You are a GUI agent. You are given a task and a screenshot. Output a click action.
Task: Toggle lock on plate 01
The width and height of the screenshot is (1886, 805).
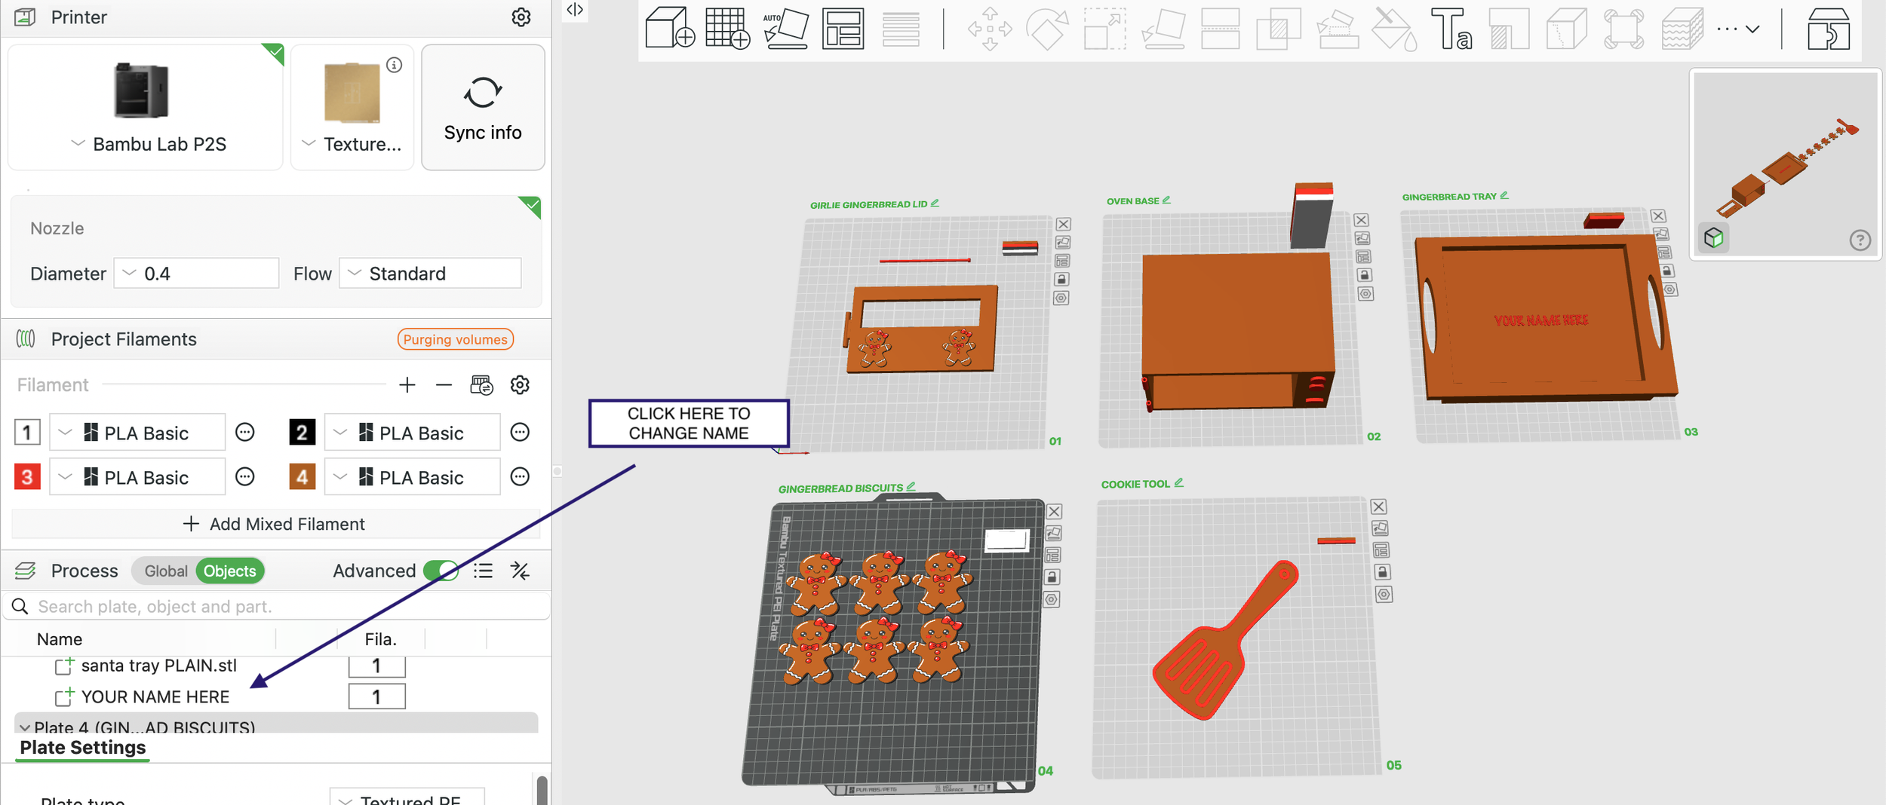[1061, 280]
